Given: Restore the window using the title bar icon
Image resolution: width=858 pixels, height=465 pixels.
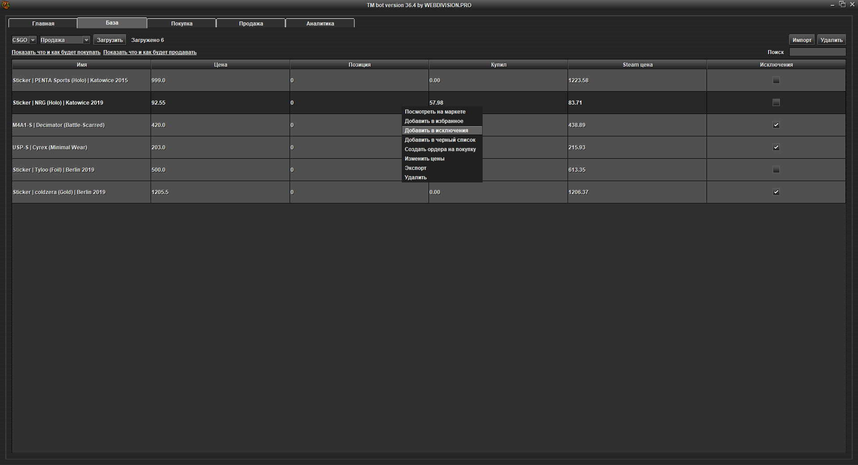Looking at the screenshot, I should 842,4.
